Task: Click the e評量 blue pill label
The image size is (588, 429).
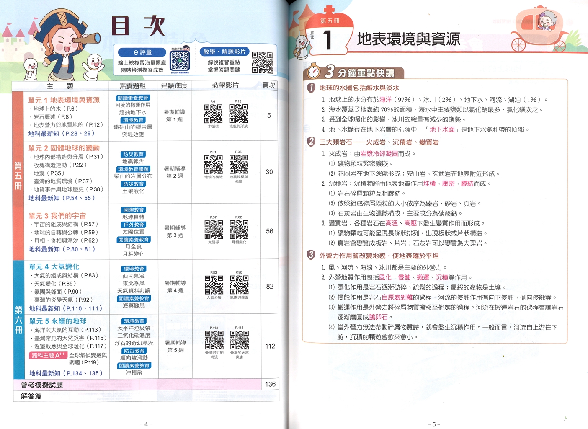Action: tap(142, 52)
